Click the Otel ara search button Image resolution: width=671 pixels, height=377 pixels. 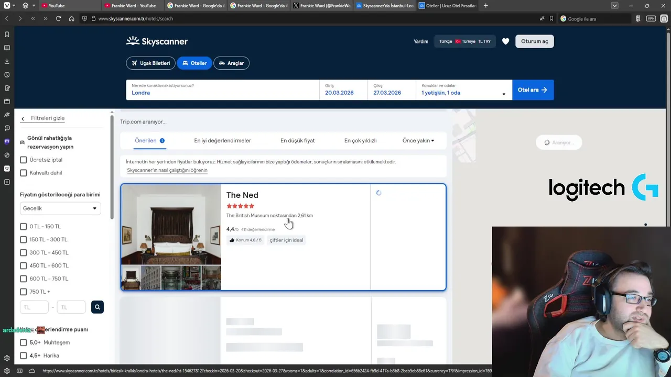click(533, 90)
